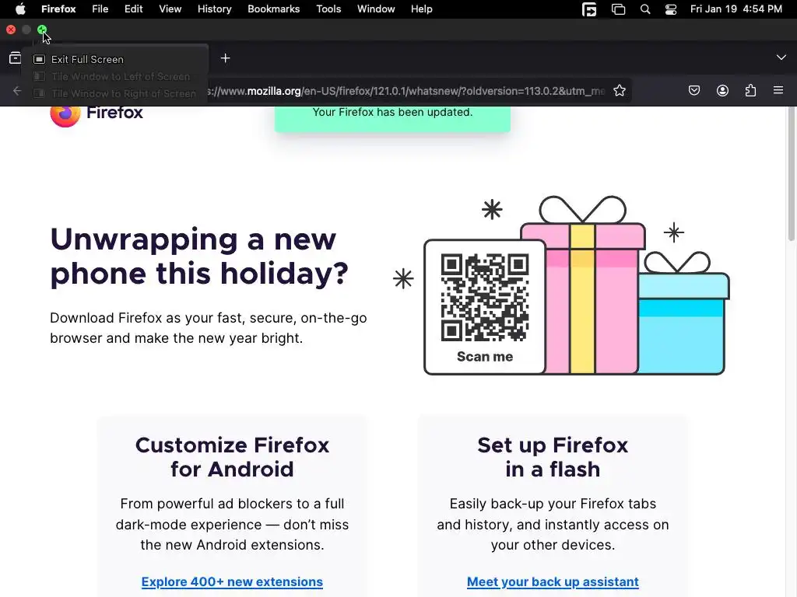
Task: Save page to Pocket
Action: 693,90
